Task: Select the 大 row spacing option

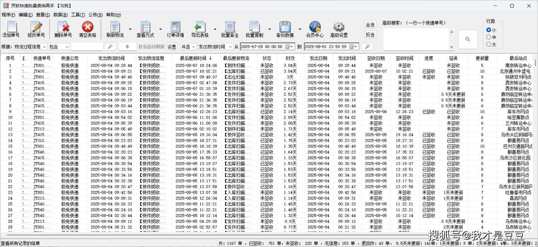Action: click(489, 44)
